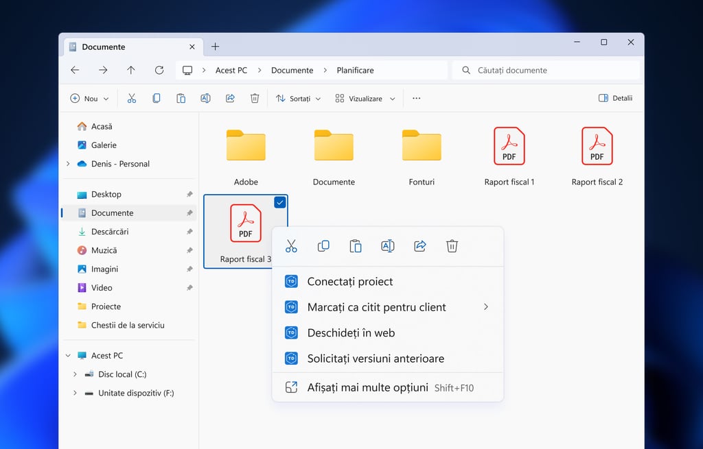The image size is (703, 449).
Task: Expand the Disc local (C:) node
Action: pyautogui.click(x=75, y=374)
